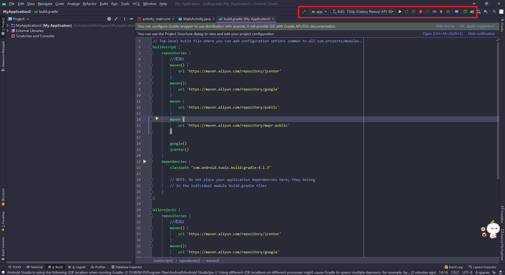Open the app run configuration dropdown
The width and height of the screenshot is (505, 275).
pyautogui.click(x=319, y=12)
